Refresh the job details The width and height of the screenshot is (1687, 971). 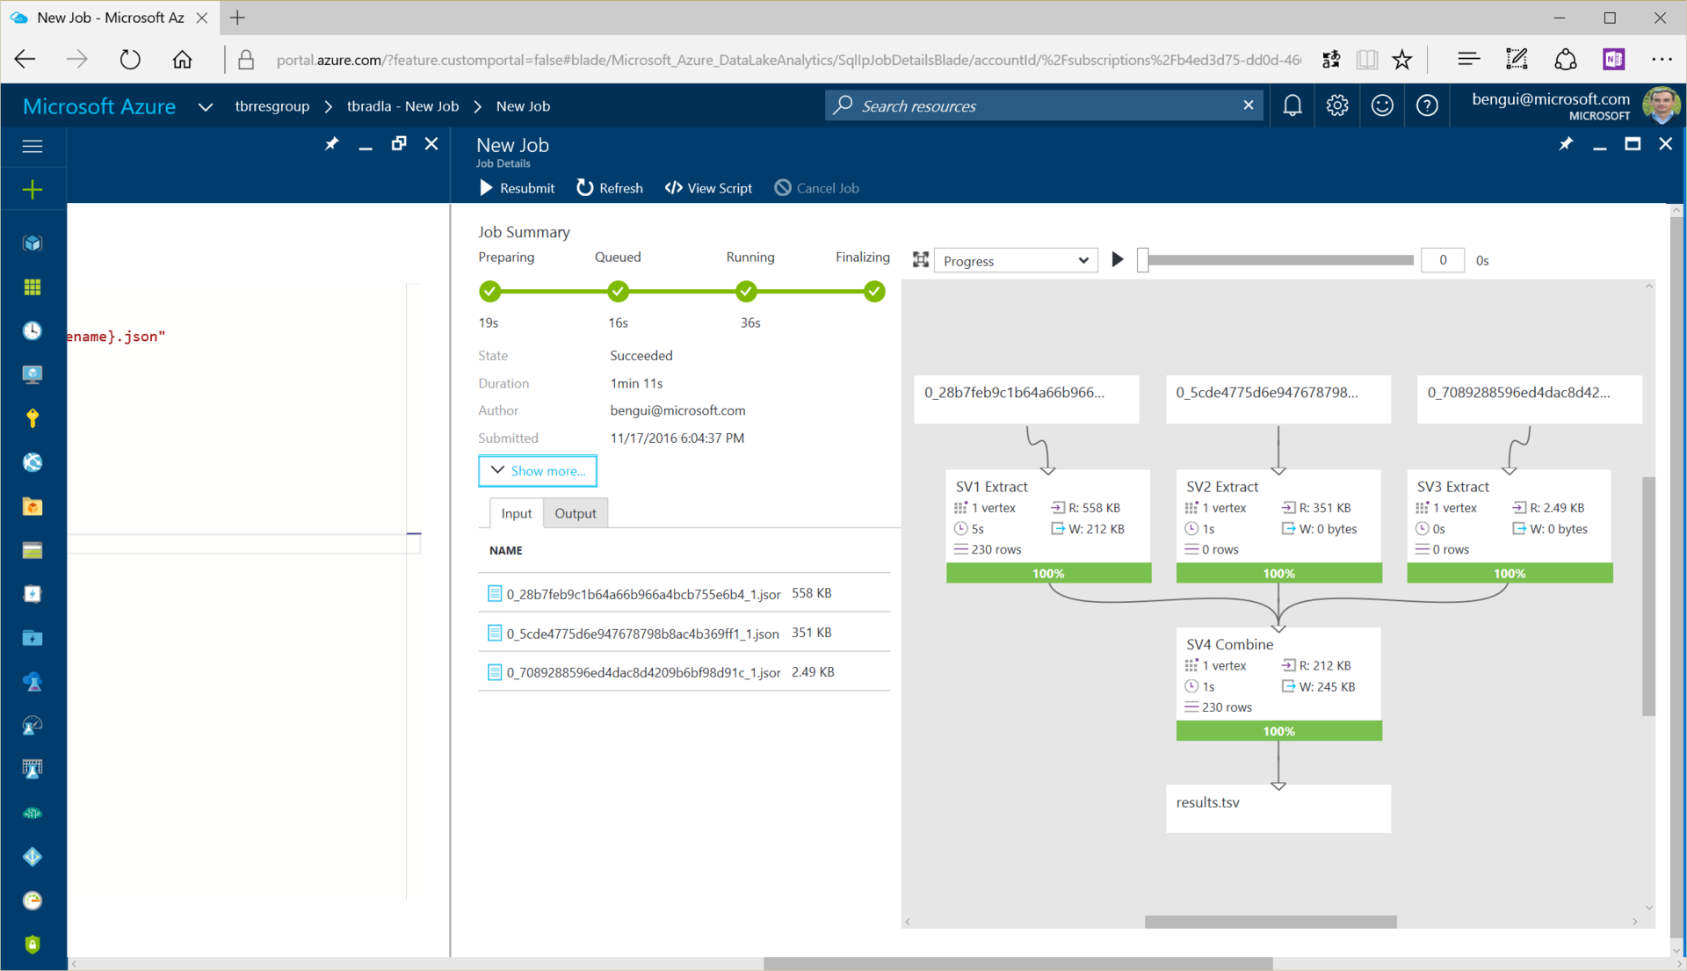[610, 188]
